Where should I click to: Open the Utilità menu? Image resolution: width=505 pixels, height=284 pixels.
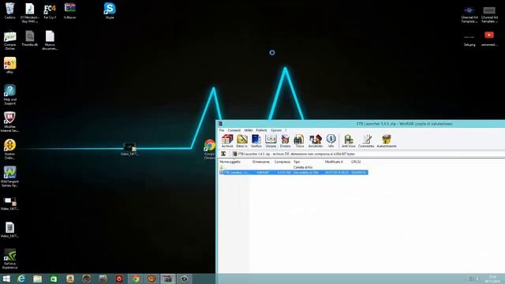coord(249,130)
